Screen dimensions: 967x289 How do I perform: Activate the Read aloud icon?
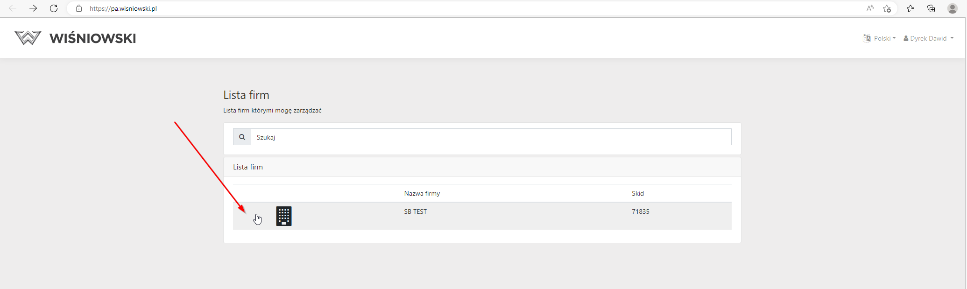point(870,8)
